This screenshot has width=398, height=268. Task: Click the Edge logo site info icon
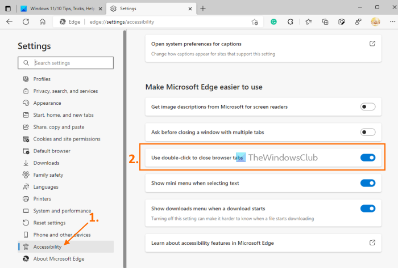(x=63, y=22)
